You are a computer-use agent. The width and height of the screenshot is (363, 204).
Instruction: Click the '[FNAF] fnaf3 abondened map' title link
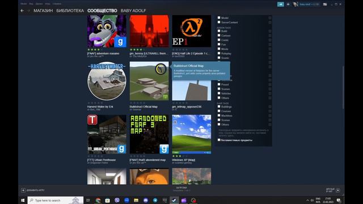pyautogui.click(x=147, y=160)
